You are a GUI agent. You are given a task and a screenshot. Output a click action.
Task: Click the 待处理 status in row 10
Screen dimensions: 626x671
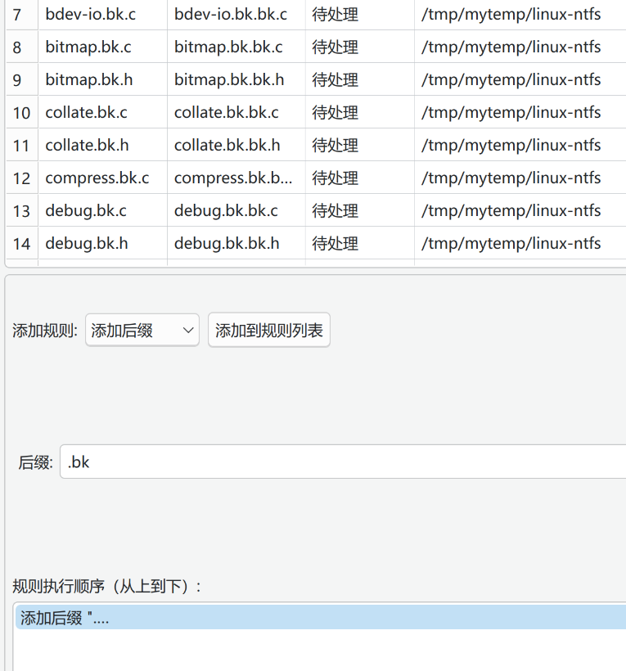360,112
